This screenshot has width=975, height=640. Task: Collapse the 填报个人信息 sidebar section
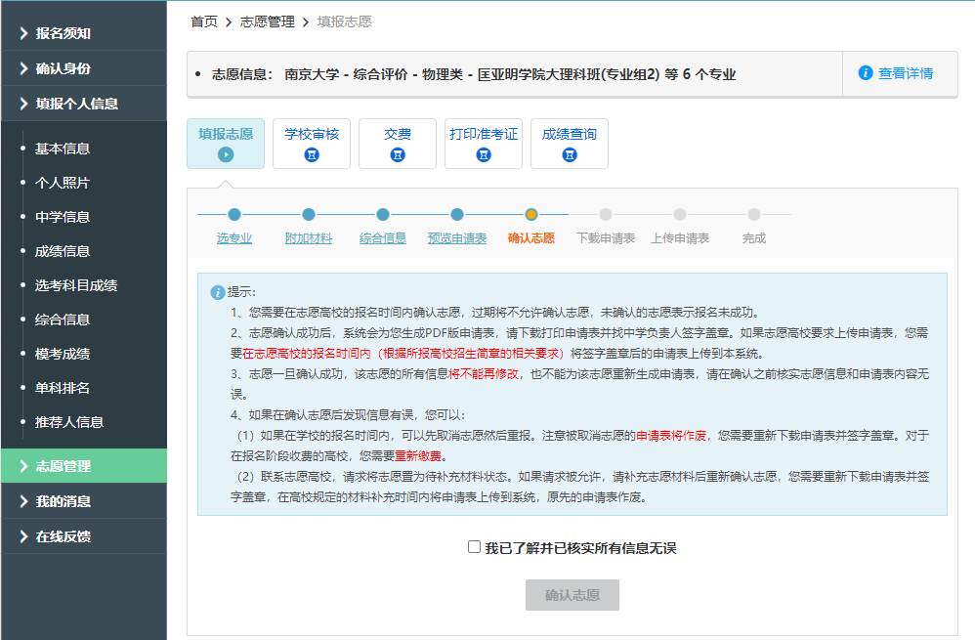coord(76,104)
